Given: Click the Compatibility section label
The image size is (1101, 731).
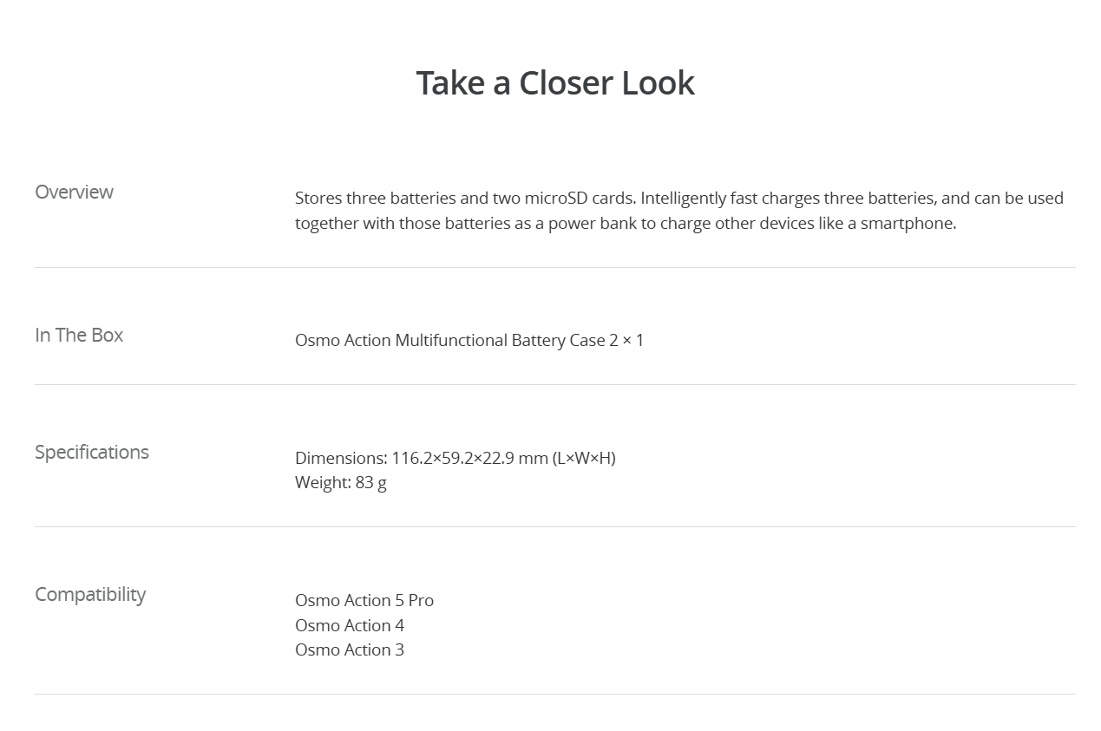Looking at the screenshot, I should pyautogui.click(x=90, y=594).
